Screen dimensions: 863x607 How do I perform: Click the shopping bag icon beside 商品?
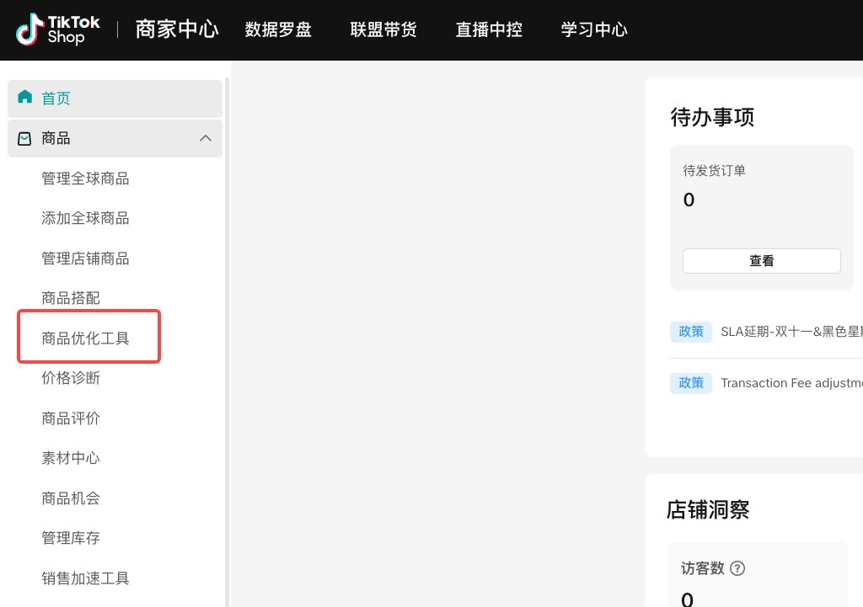(x=25, y=138)
